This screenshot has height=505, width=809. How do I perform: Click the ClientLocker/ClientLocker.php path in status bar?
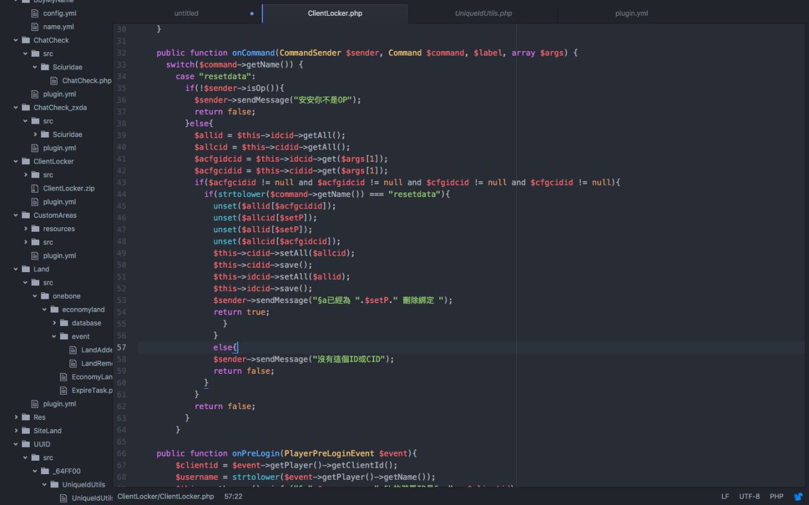[166, 497]
